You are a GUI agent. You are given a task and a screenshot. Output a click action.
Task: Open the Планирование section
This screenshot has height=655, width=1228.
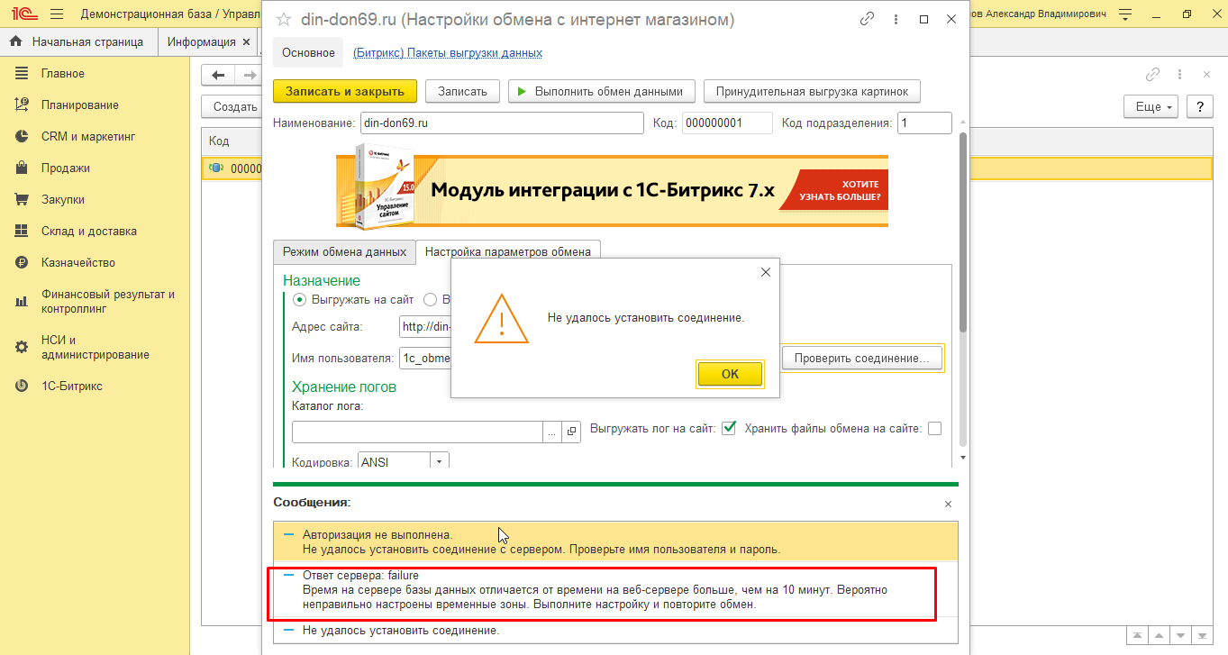point(79,105)
